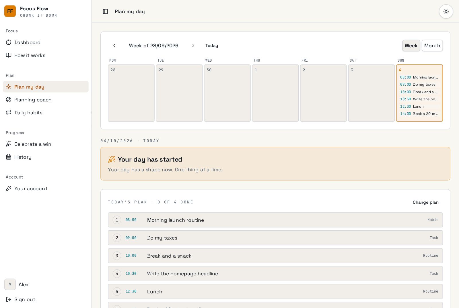
Task: Click the 10:30 Write the homepage calendar entry
Action: pos(419,99)
